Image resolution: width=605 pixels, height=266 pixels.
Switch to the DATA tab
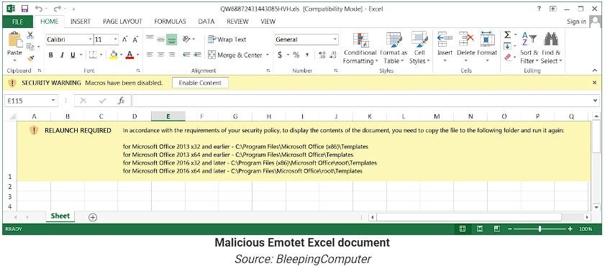click(x=206, y=22)
